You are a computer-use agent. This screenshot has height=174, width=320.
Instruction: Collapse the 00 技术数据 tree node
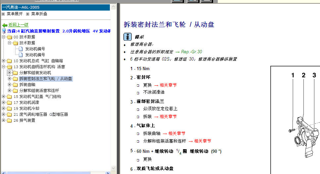pyautogui.click(x=3, y=37)
